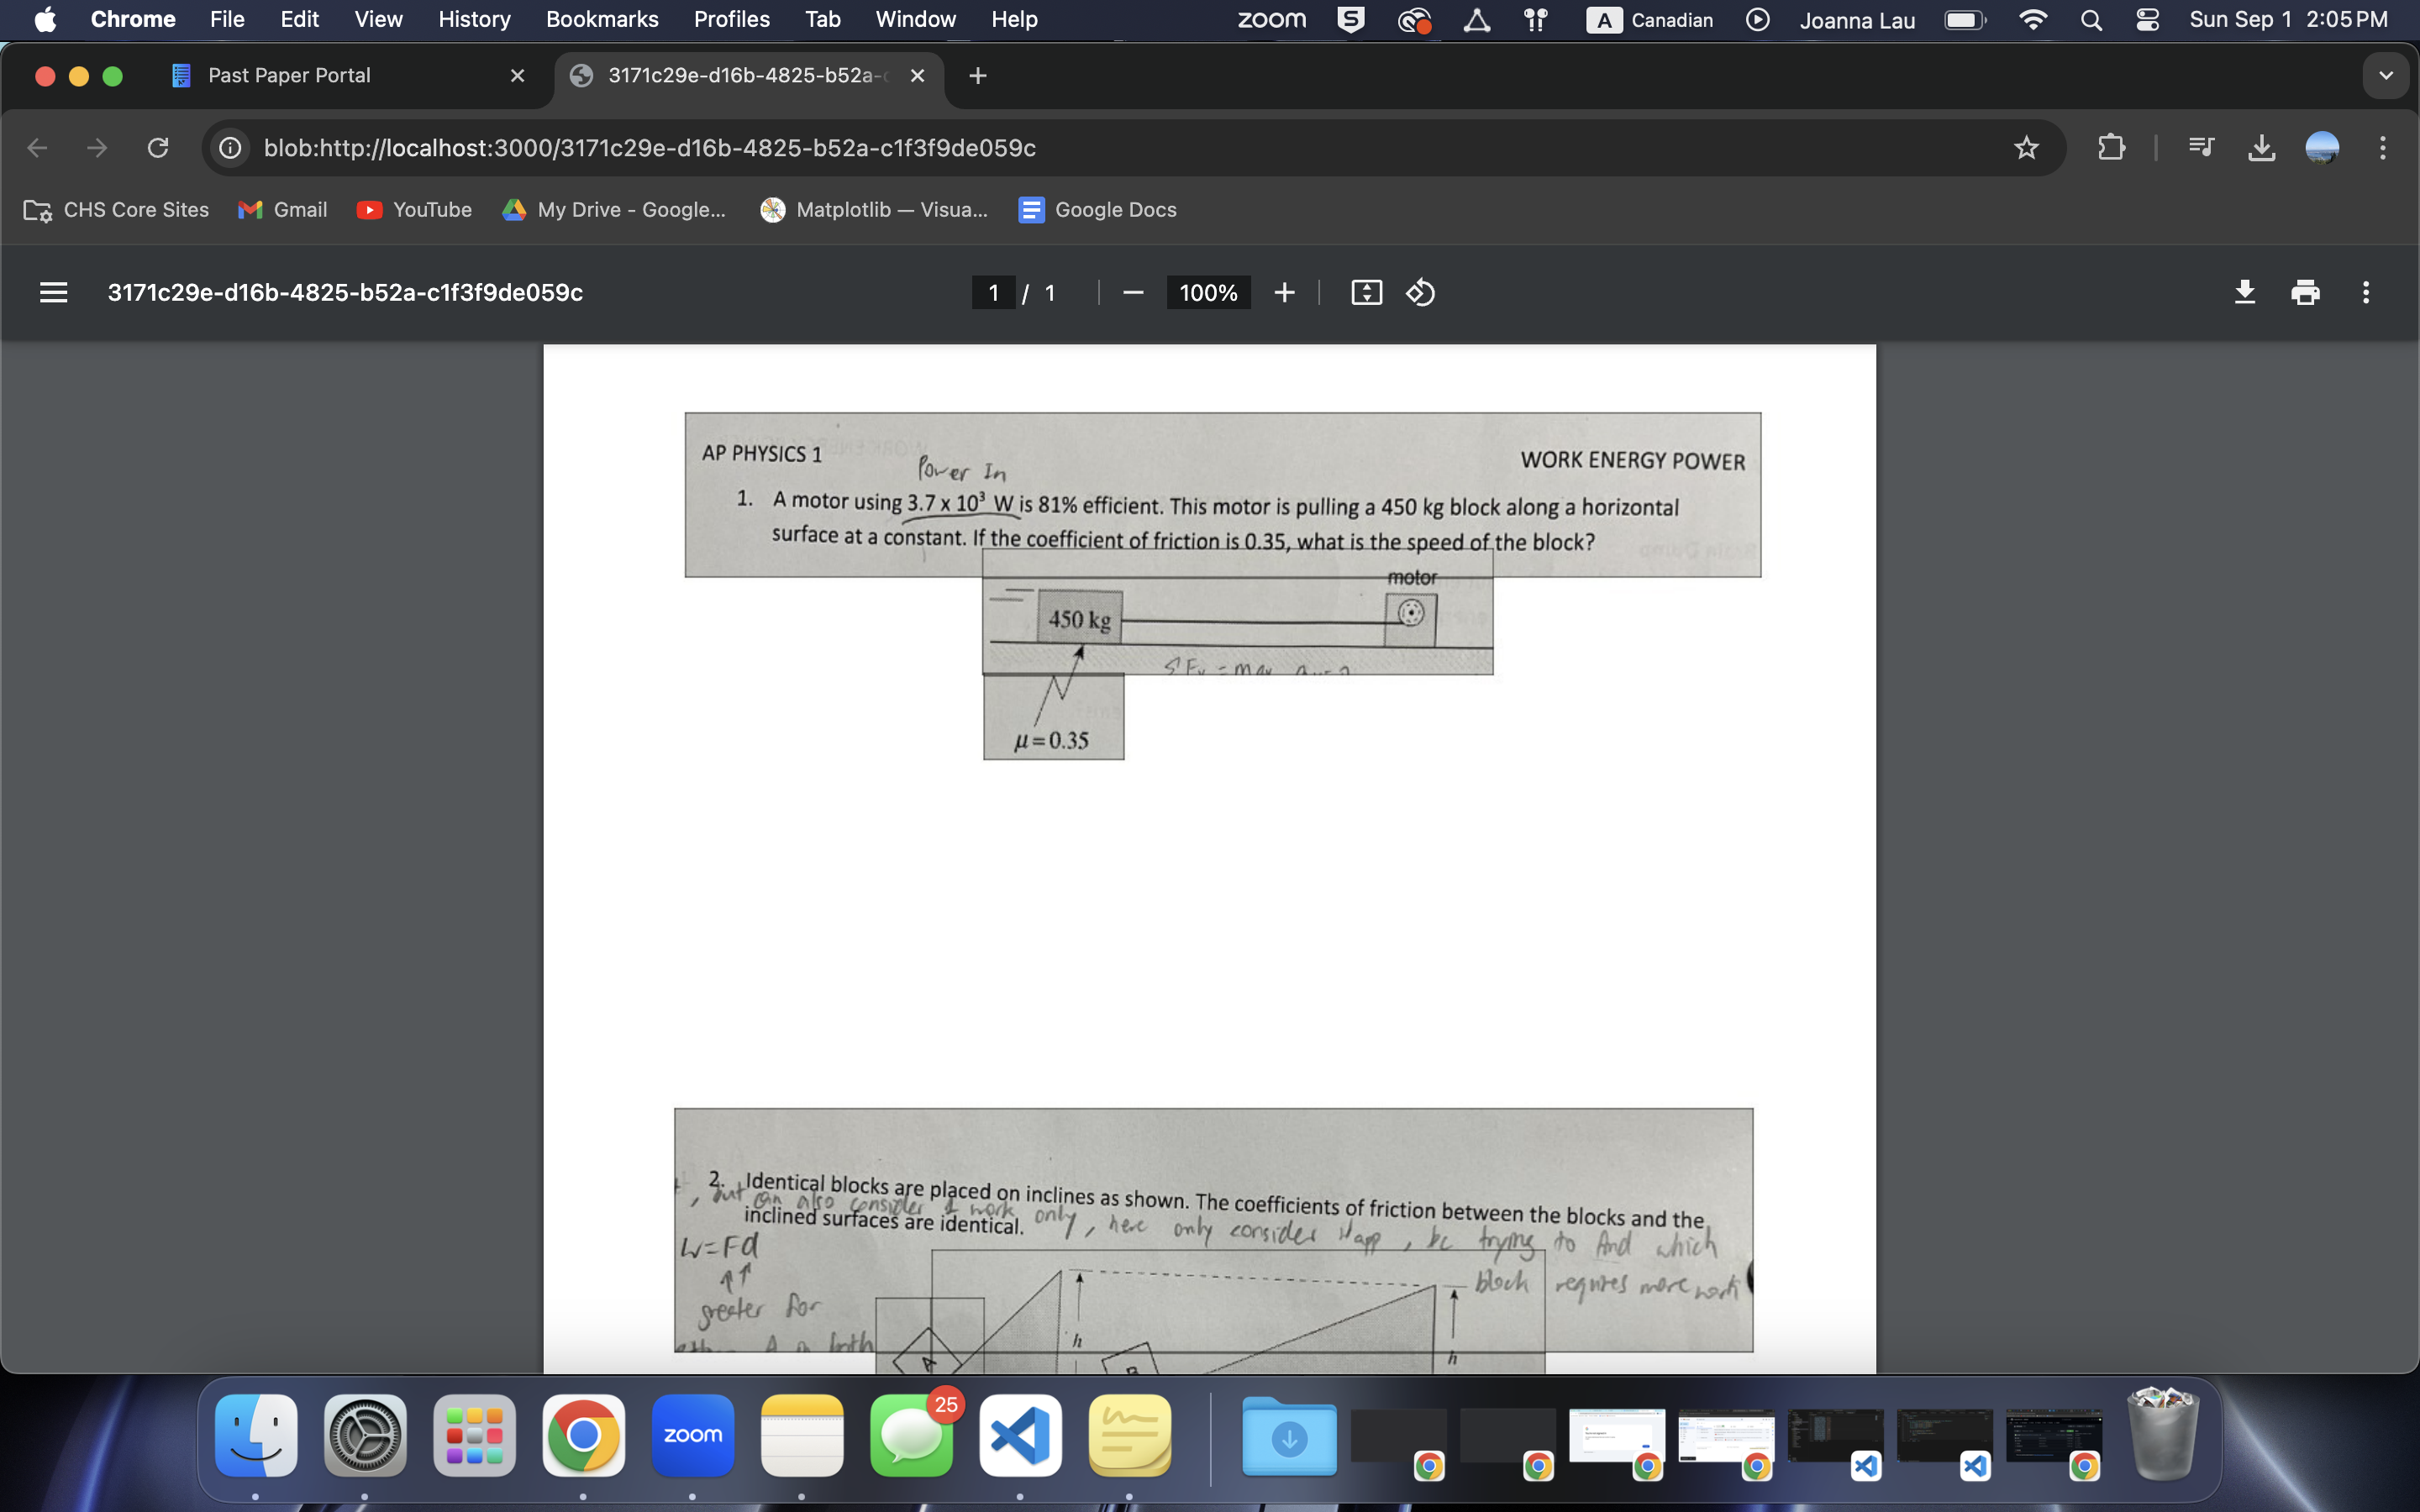
Task: Open Chrome downloads icon in toolbar
Action: pos(2261,148)
